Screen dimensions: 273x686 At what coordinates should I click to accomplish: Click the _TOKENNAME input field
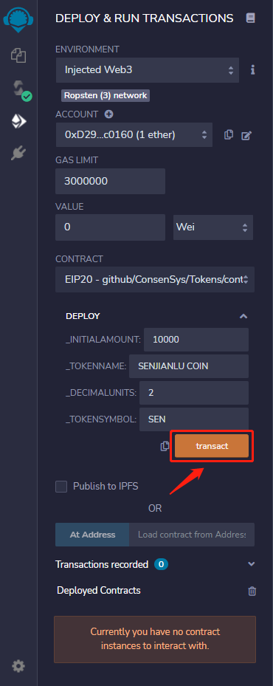(189, 366)
